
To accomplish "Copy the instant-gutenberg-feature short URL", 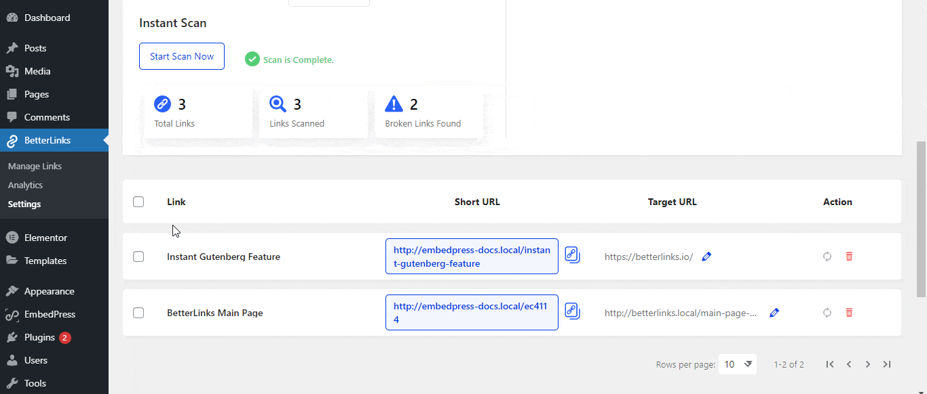I will [572, 255].
